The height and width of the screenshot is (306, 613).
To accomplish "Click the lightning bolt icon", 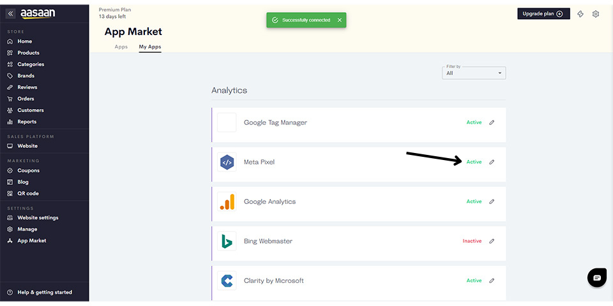I will [580, 14].
